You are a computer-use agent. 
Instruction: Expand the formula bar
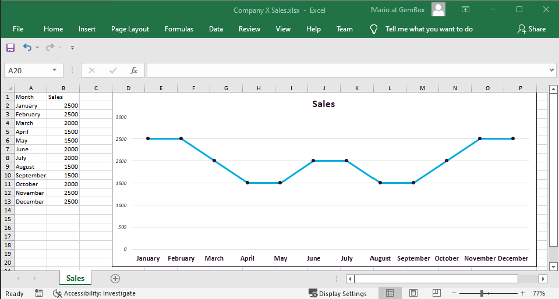[551, 70]
